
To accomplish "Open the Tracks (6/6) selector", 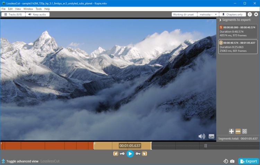I will (x=13, y=15).
